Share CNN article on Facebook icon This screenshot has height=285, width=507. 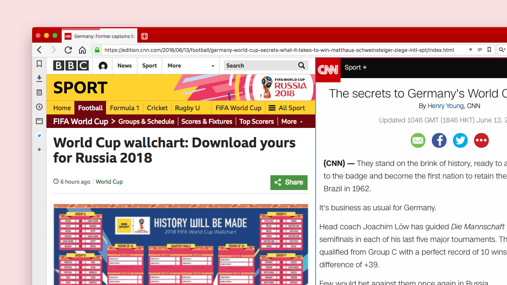tap(439, 140)
